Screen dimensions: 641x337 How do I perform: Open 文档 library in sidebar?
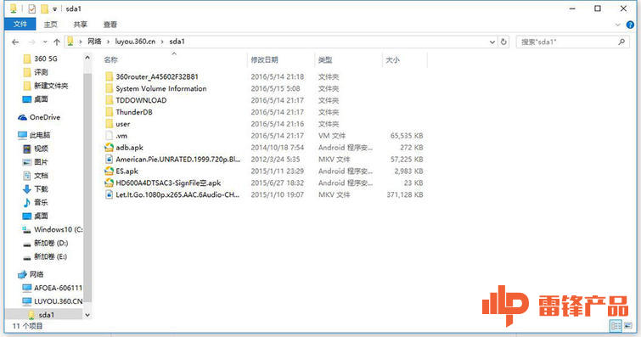pos(36,176)
